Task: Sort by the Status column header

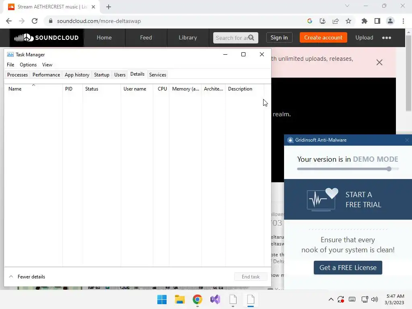Action: click(102, 89)
